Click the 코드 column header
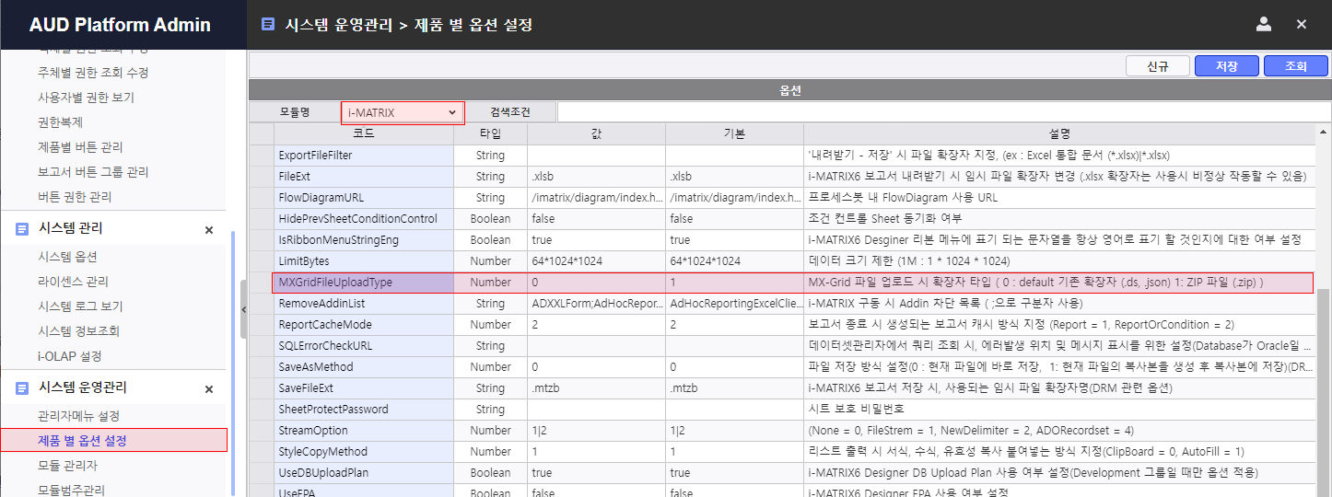 coord(364,133)
